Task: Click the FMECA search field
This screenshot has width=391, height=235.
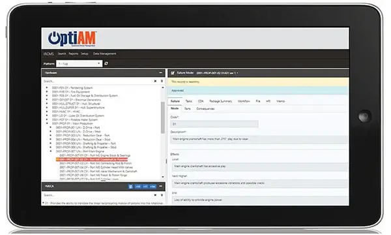Action: click(x=97, y=195)
